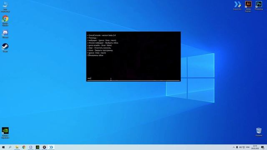Click the 'GreceConsole : version beta 2.4' line

102,35
